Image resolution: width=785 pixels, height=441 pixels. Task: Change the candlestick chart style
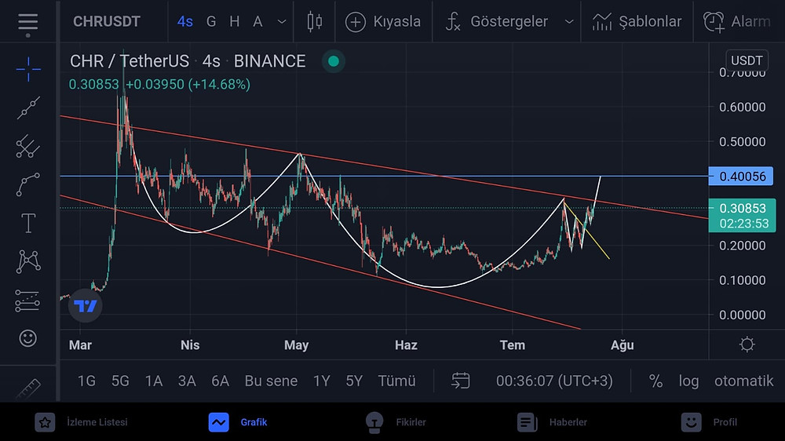click(x=315, y=21)
